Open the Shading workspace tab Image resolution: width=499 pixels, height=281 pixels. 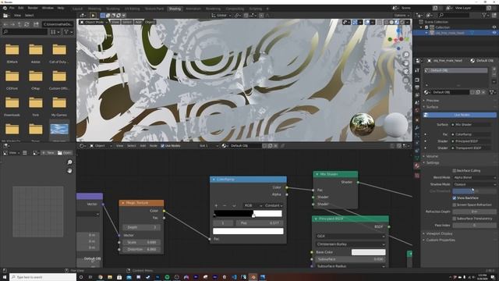click(175, 9)
